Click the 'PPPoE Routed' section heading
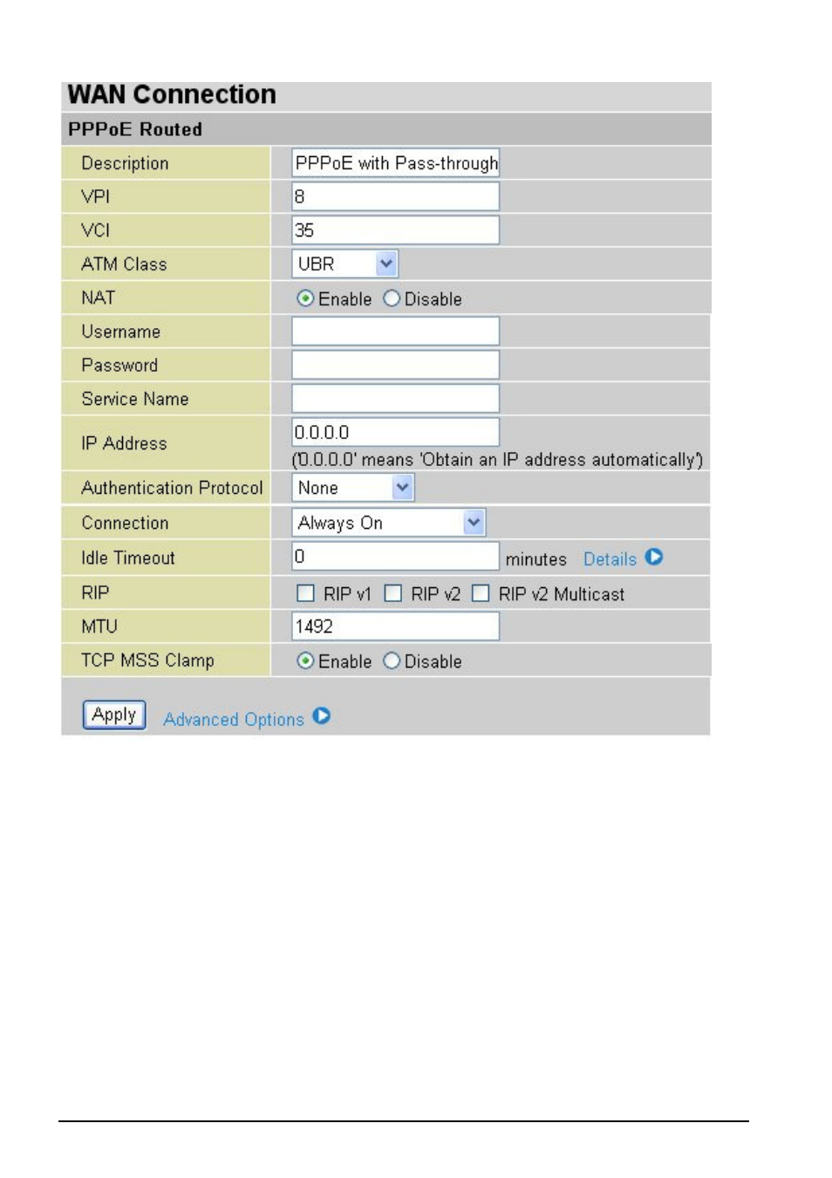Image resolution: width=832 pixels, height=1178 pixels. [135, 129]
